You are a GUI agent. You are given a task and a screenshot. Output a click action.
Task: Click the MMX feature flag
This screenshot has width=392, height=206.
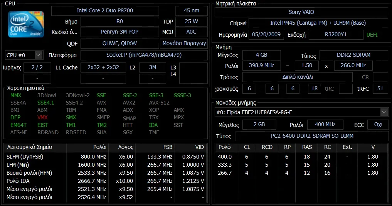tap(16, 95)
